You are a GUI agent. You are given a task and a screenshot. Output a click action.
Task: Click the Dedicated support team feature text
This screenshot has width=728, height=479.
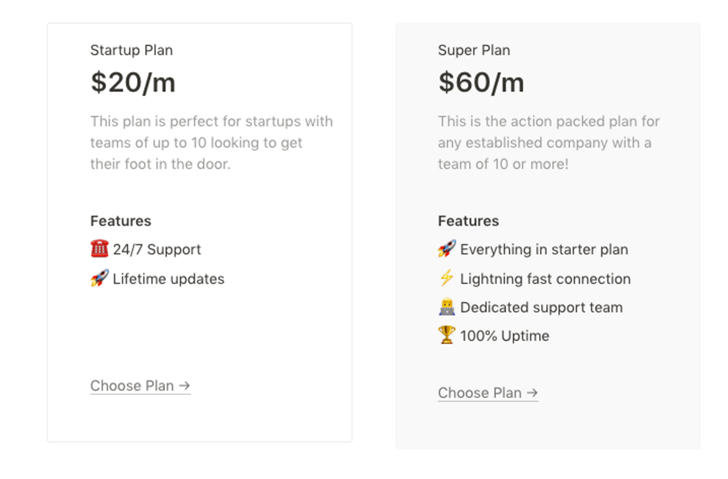point(541,307)
